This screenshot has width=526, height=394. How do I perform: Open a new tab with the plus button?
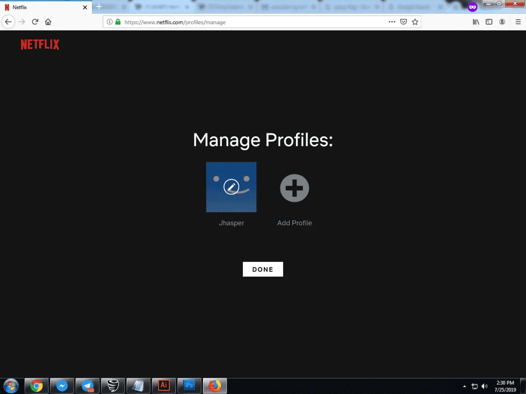click(99, 7)
